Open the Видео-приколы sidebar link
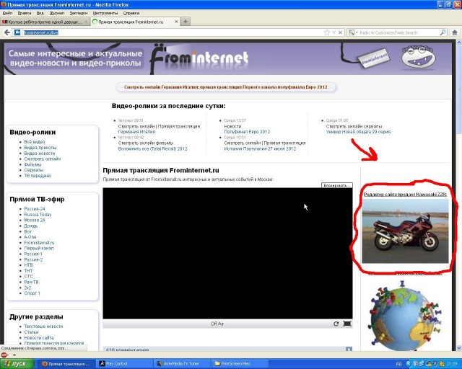This screenshot has height=369, width=462. tap(40, 148)
